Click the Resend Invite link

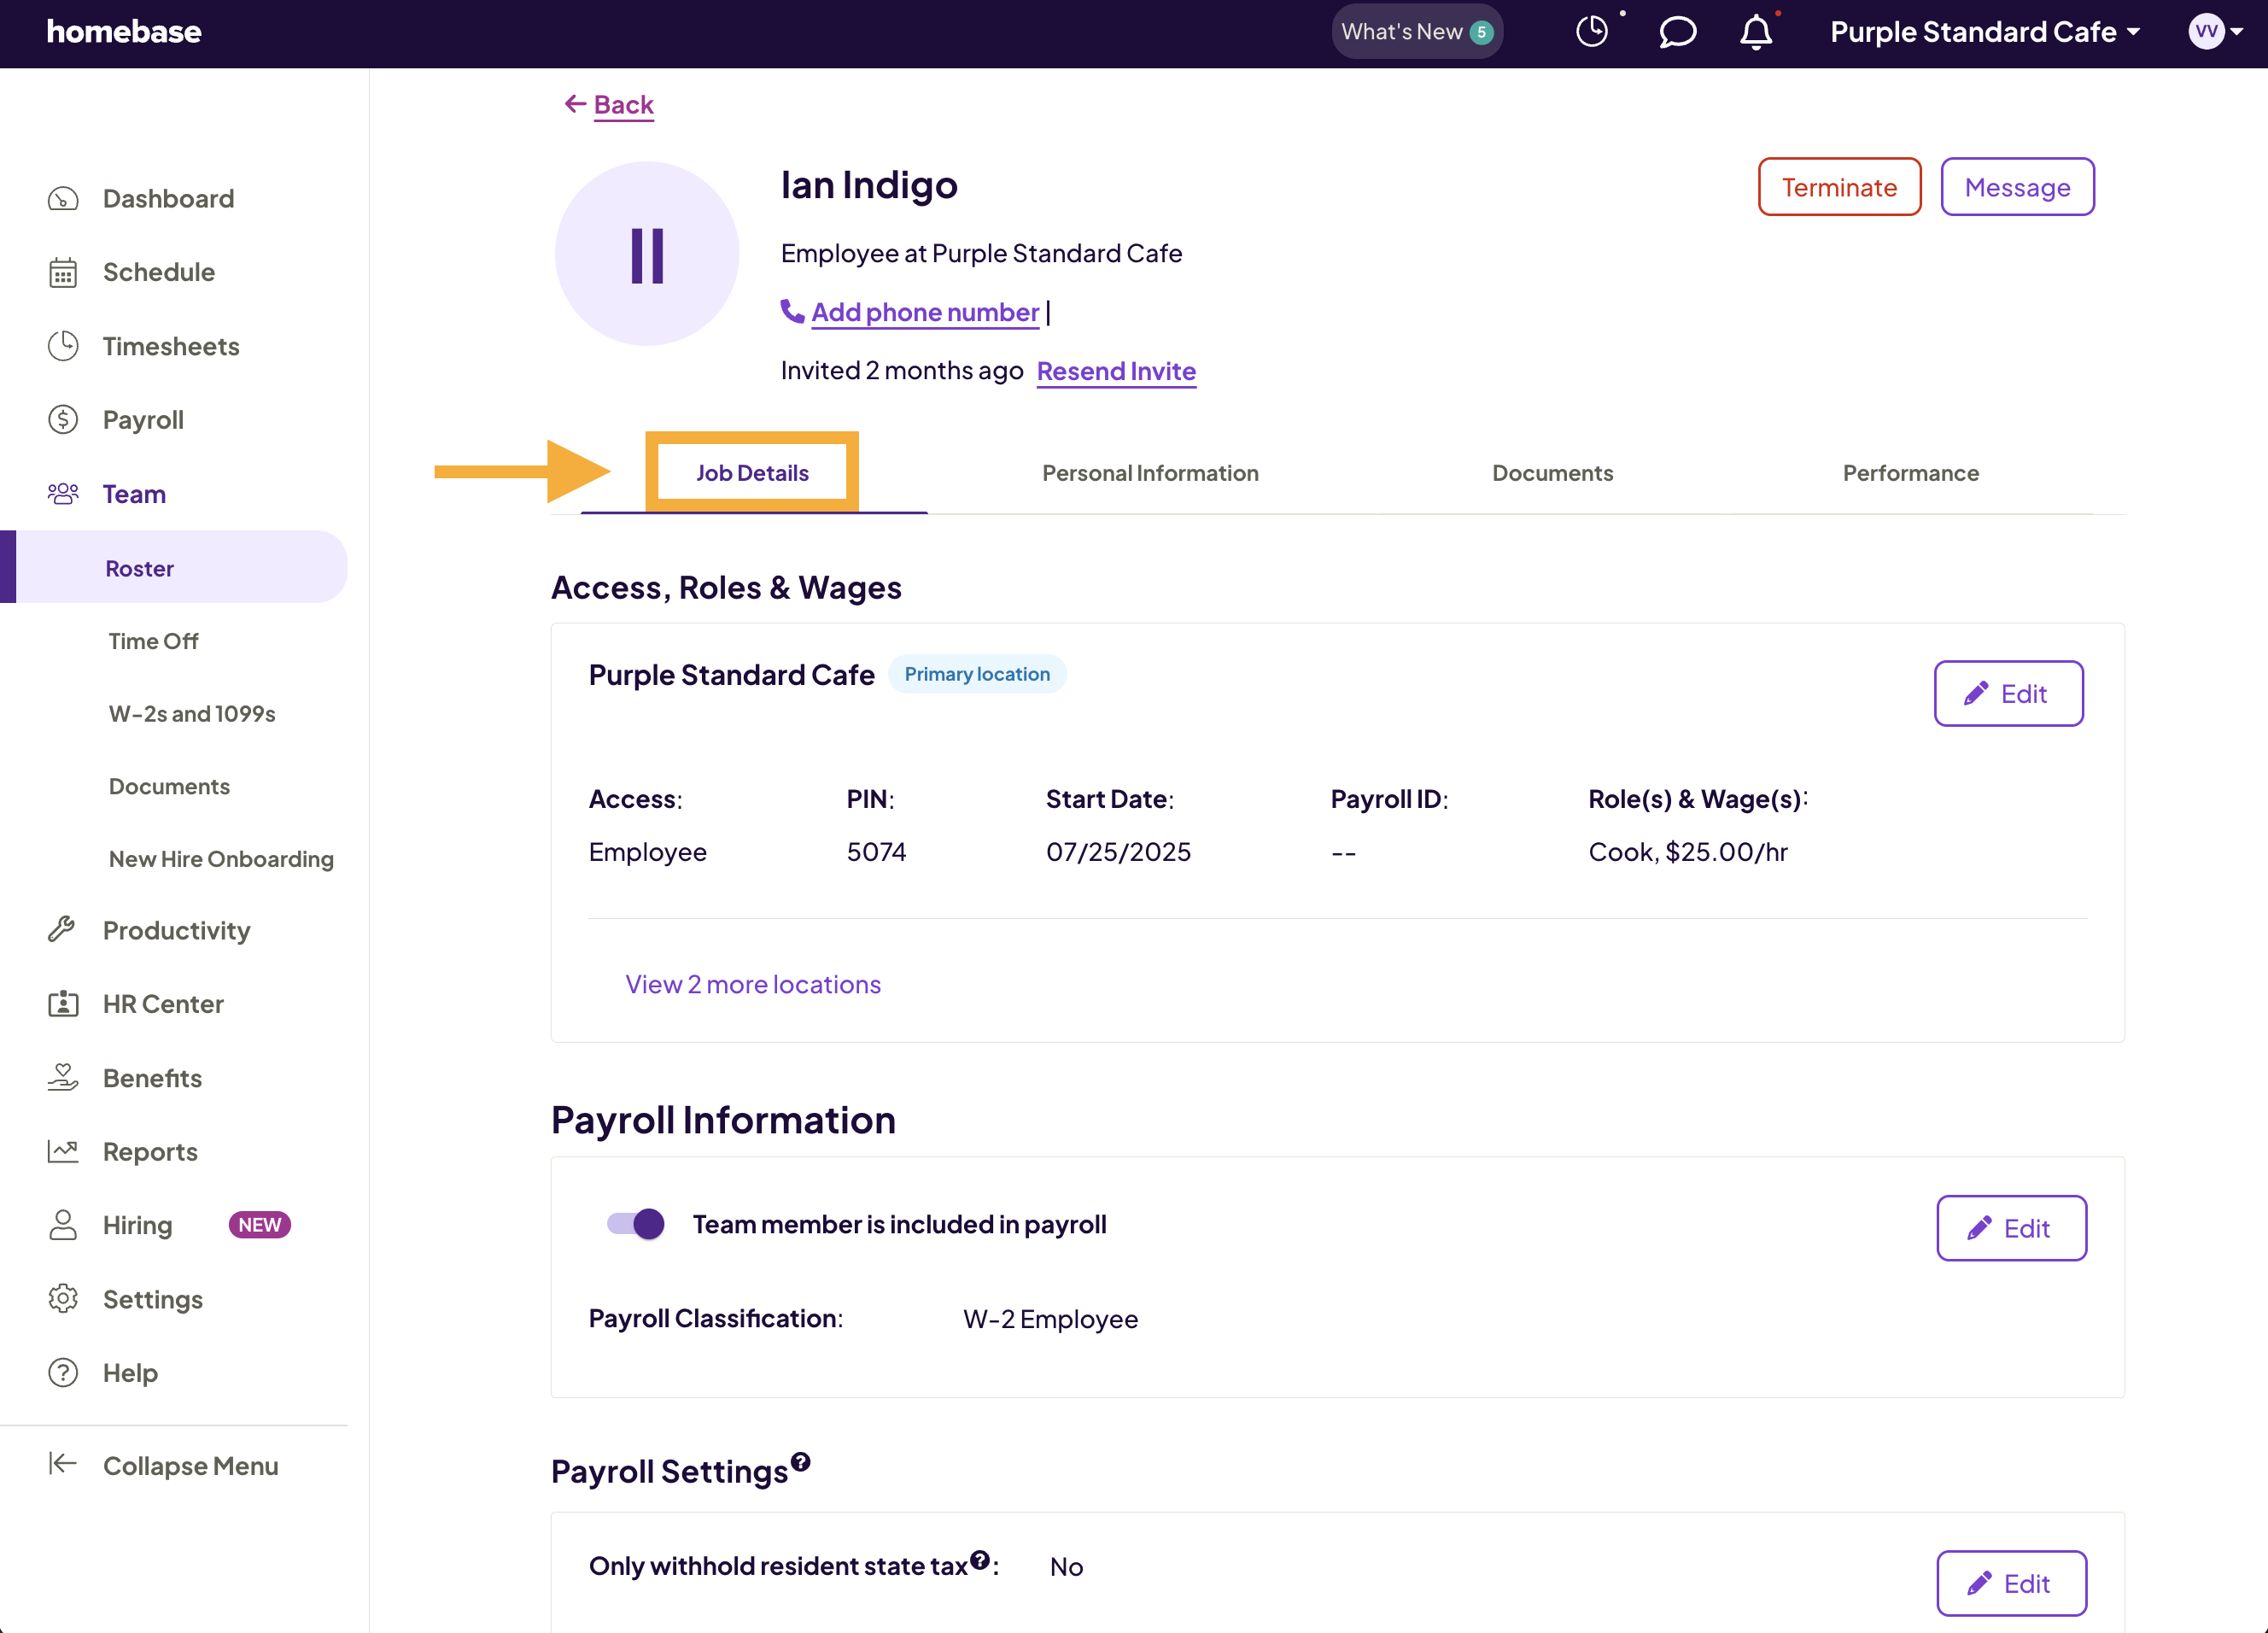click(x=1116, y=371)
